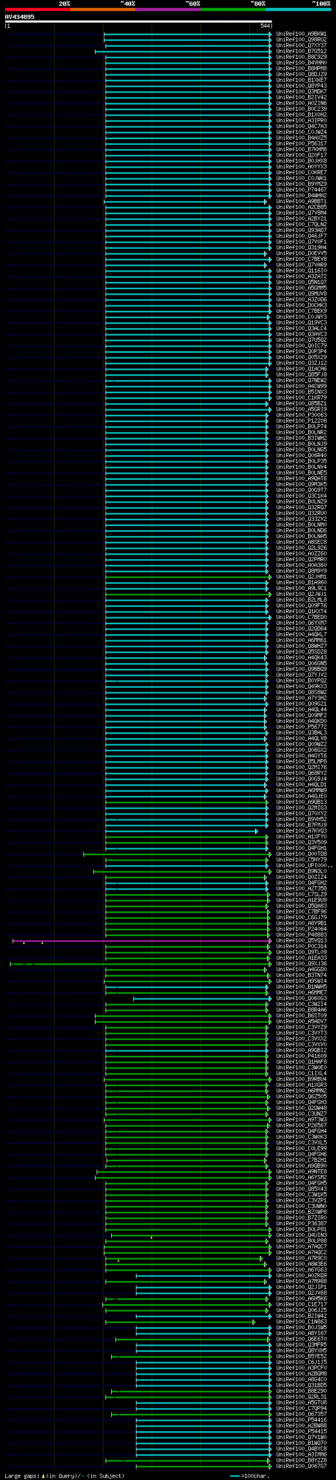Select hit label UniRef100_P56317
The image size is (336, 1480).
[301, 144]
